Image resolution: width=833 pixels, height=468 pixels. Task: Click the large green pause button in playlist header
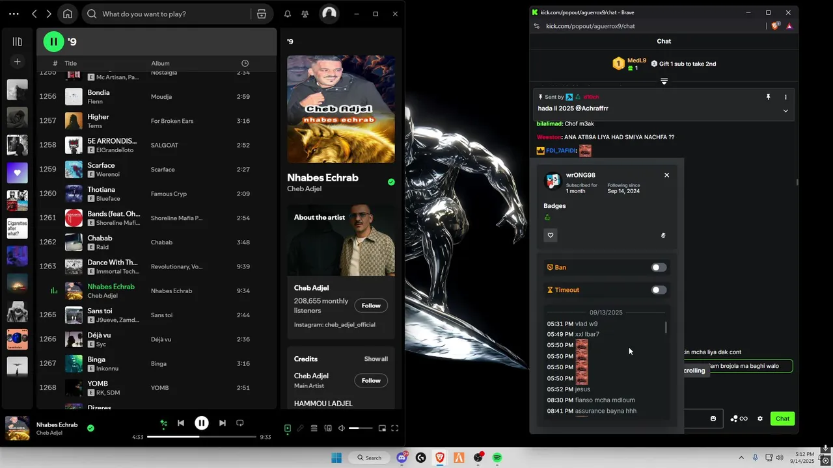tap(54, 42)
